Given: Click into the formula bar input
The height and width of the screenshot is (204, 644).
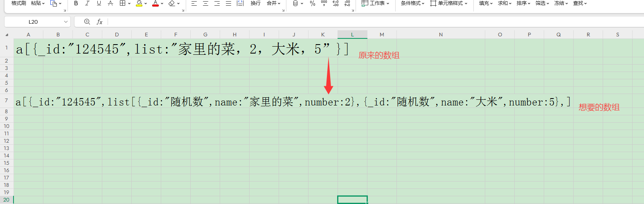Looking at the screenshot, I should pos(376,22).
